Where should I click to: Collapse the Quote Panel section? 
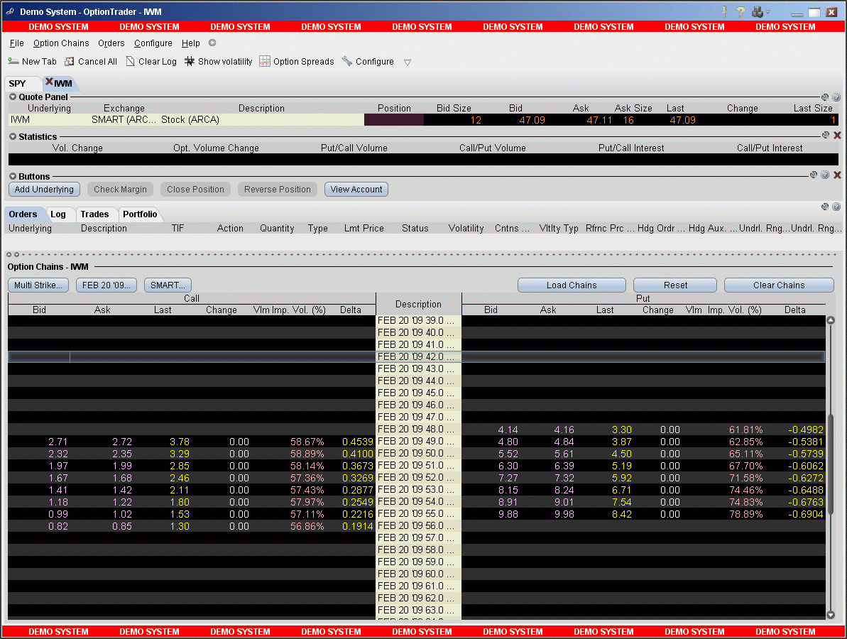click(12, 97)
